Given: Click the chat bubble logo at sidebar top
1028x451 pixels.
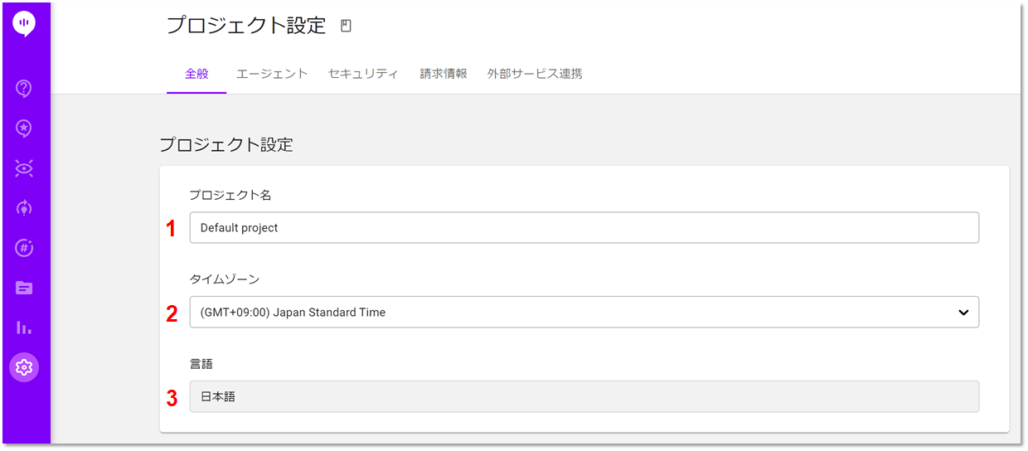Looking at the screenshot, I should pos(24,24).
